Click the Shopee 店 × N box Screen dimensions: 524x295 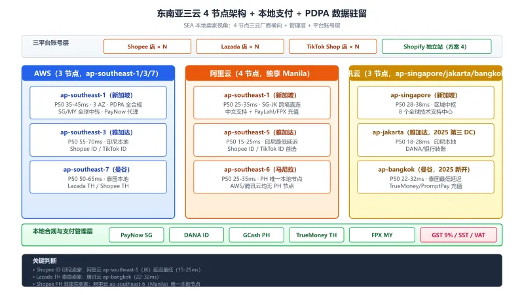tap(147, 47)
